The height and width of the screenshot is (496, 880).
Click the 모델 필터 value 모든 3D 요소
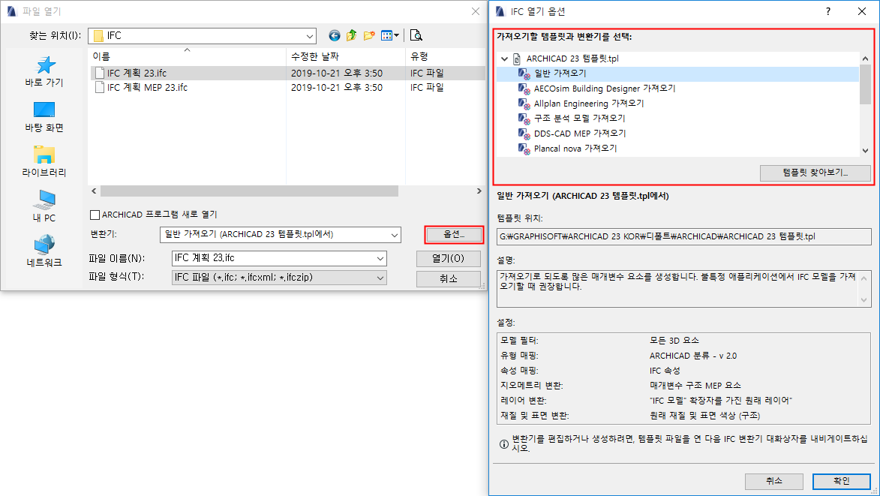[674, 341]
